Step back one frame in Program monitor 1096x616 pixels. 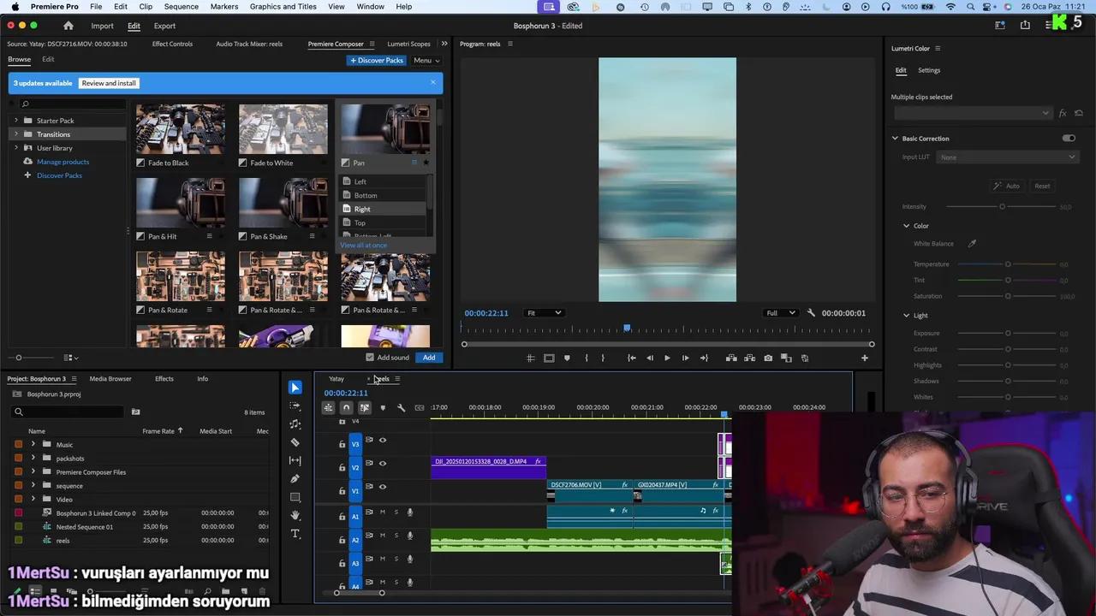[649, 358]
